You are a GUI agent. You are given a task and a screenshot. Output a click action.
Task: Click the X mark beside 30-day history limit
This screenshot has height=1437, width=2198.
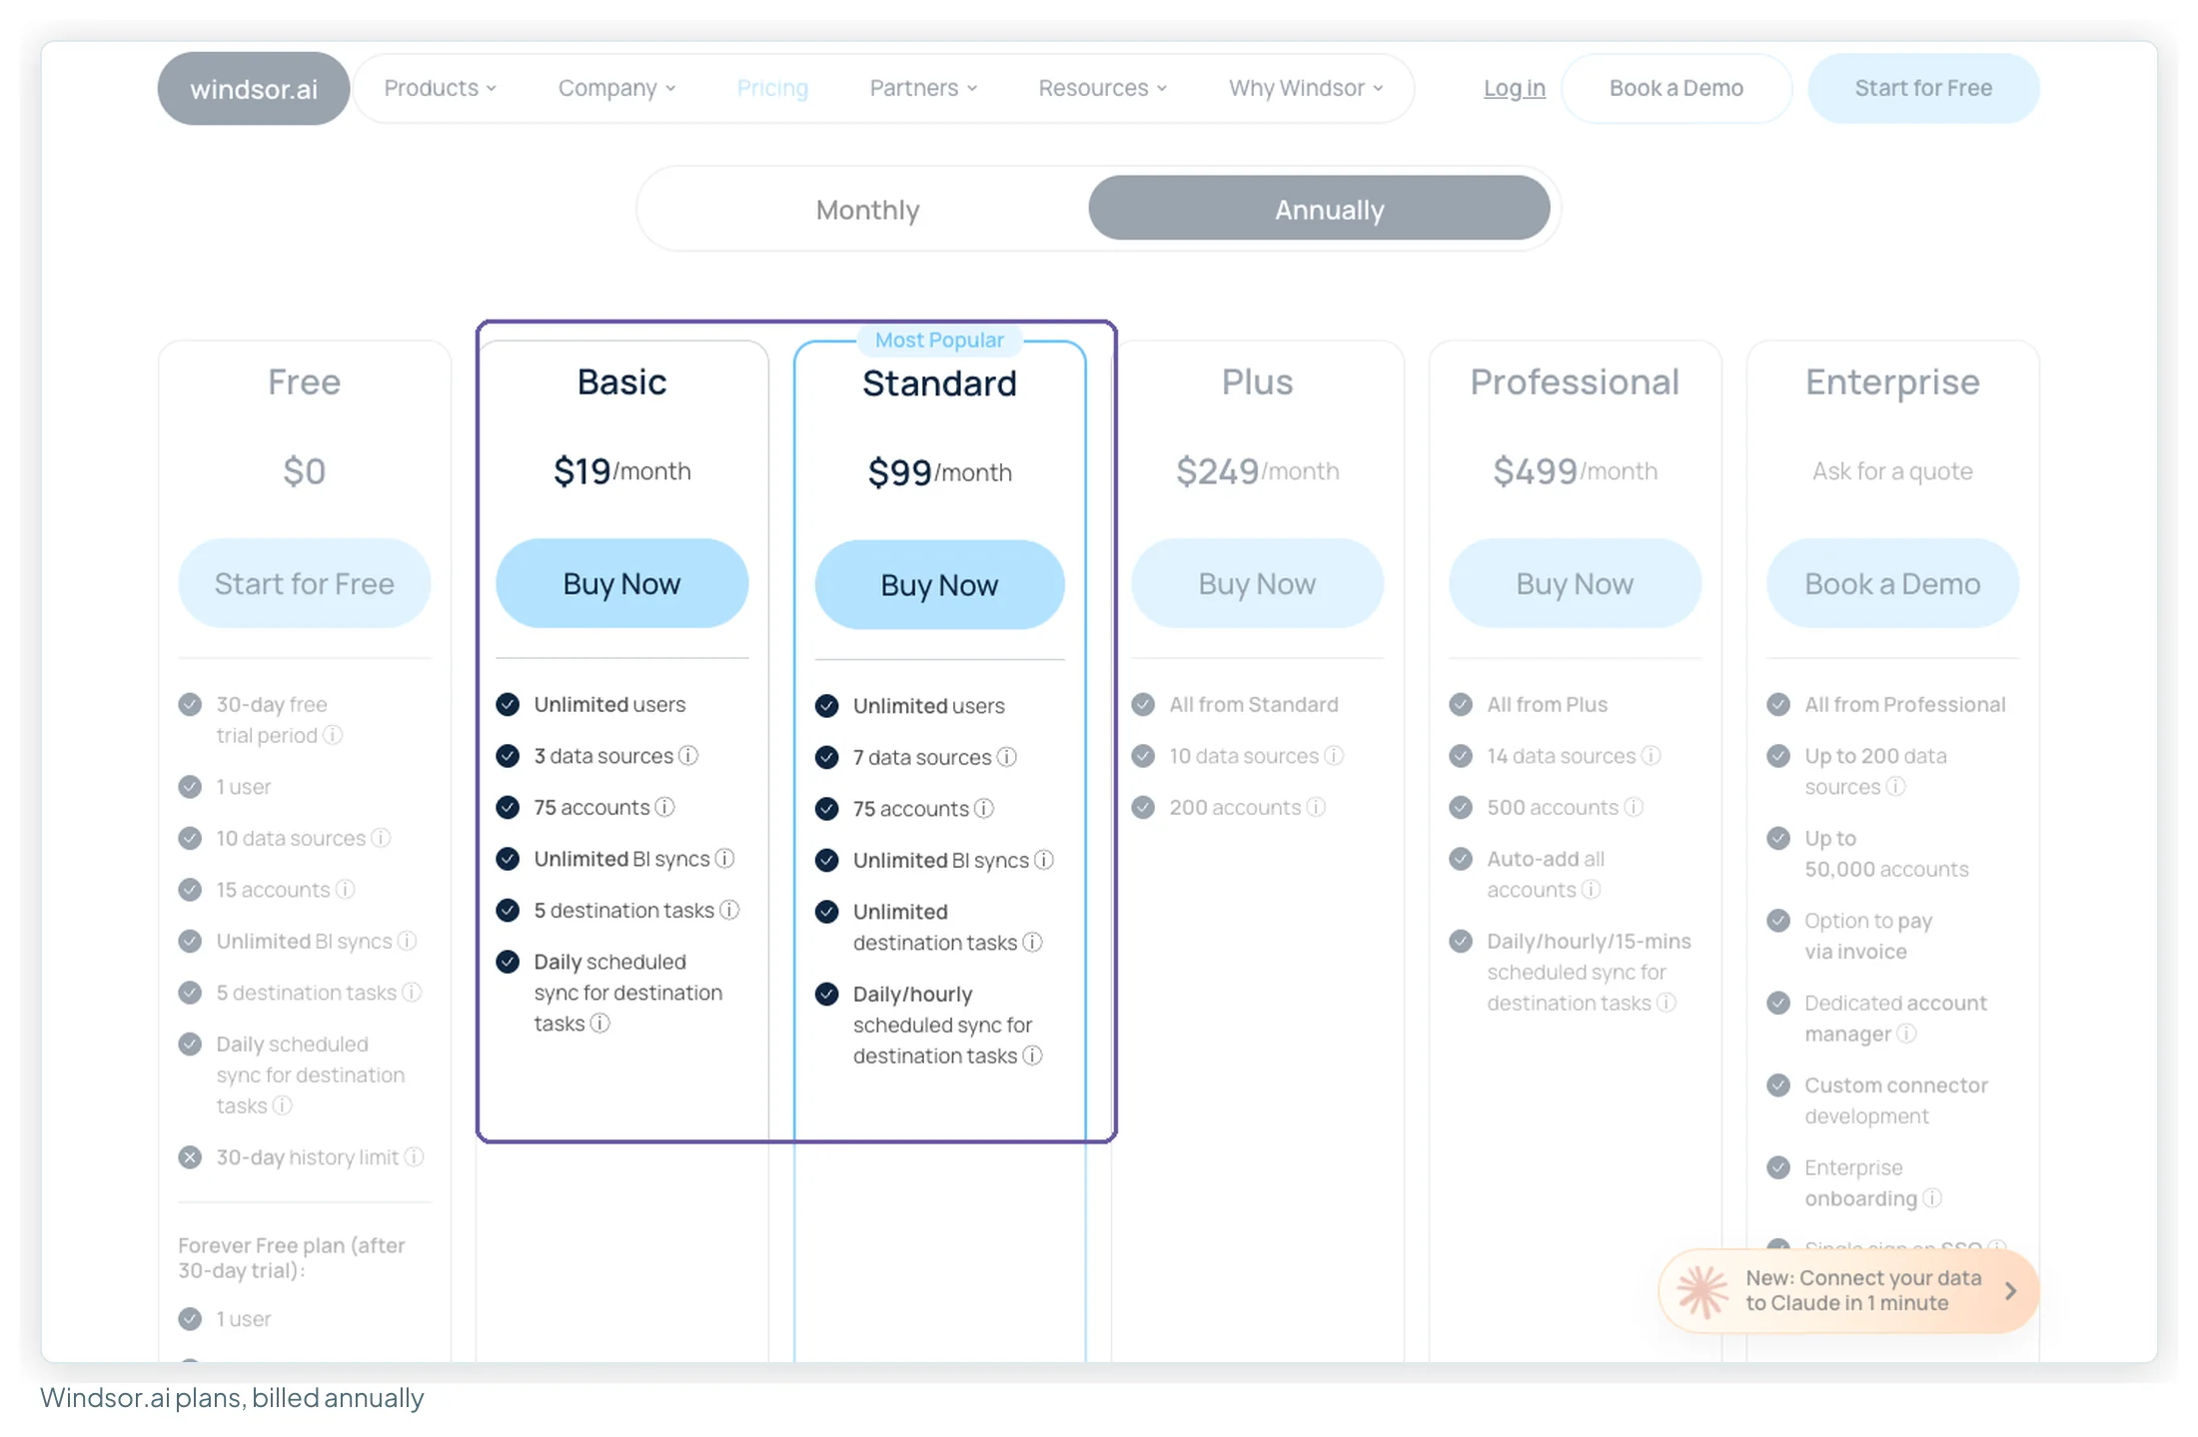pos(190,1156)
